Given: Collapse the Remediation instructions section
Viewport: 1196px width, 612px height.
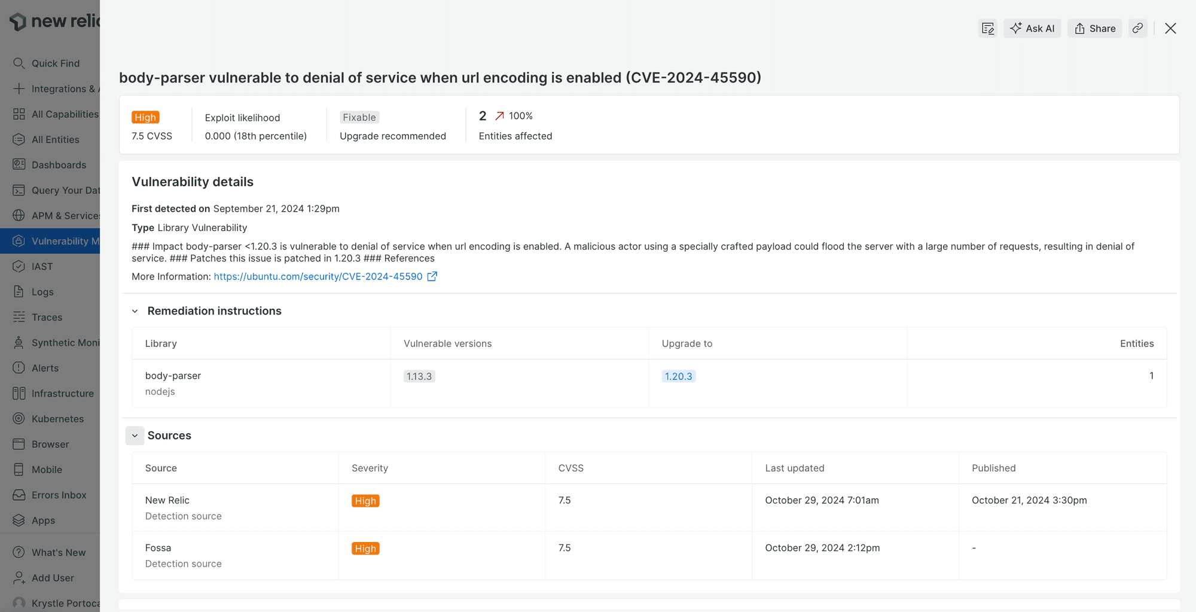Looking at the screenshot, I should coord(135,310).
